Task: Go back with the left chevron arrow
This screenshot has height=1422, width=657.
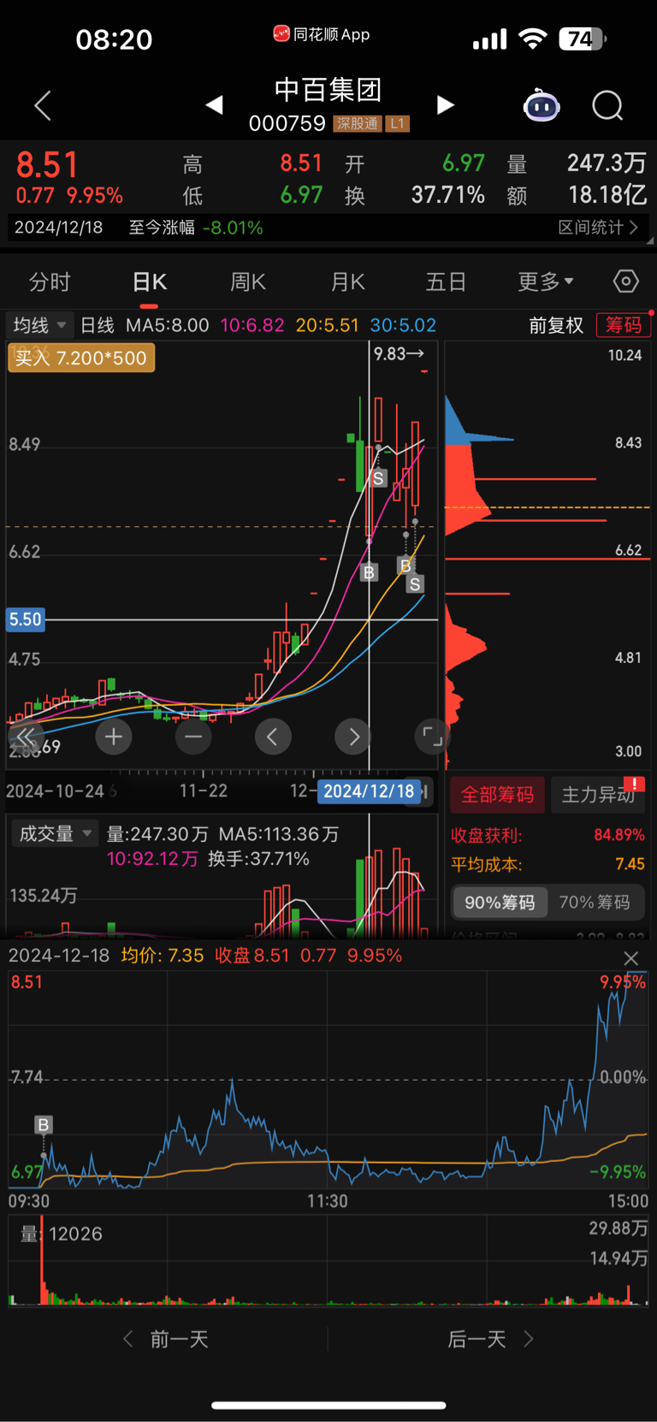Action: click(43, 105)
